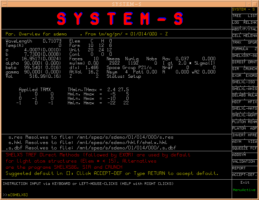
Task: Select the CRUNCH program option
Action: [x=250, y=69]
